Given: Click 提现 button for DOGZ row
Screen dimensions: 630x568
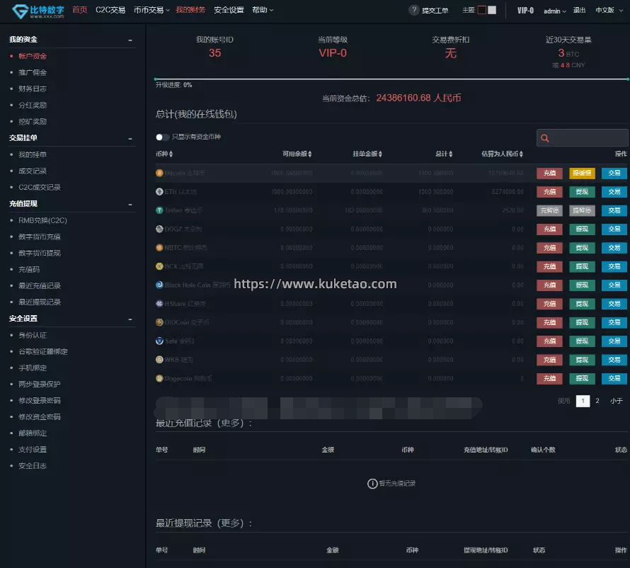Looking at the screenshot, I should [x=582, y=229].
